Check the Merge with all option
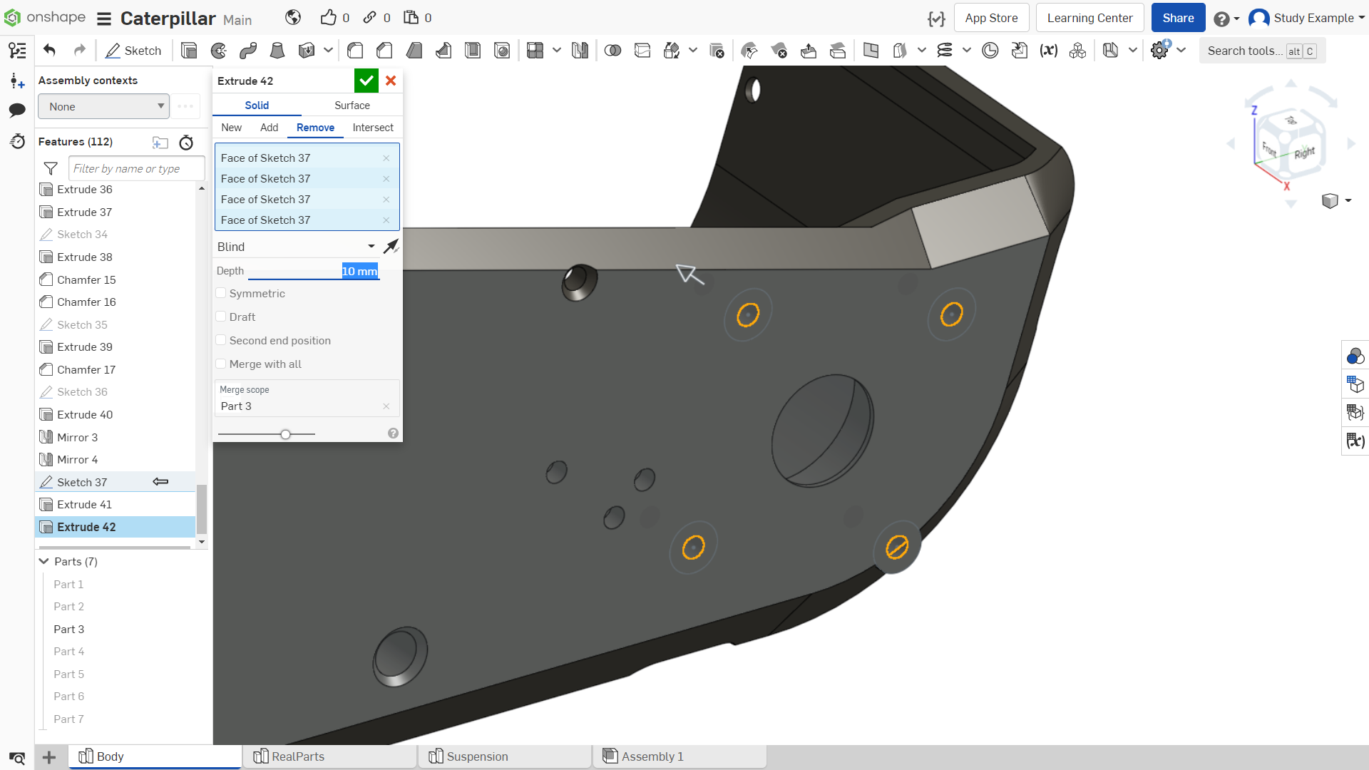 coord(221,364)
